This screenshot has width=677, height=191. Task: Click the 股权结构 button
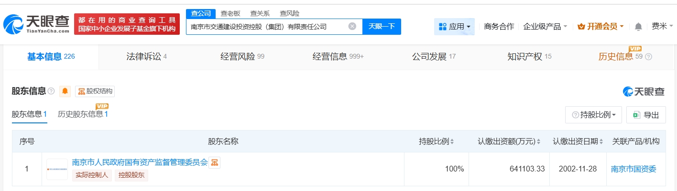click(95, 91)
